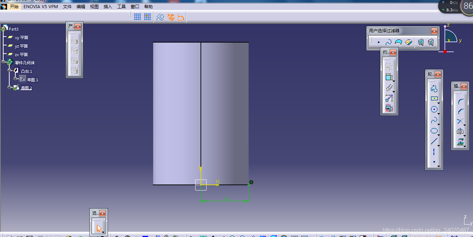The width and height of the screenshot is (473, 237).
Task: Select the Line sketch tool
Action: point(434,142)
